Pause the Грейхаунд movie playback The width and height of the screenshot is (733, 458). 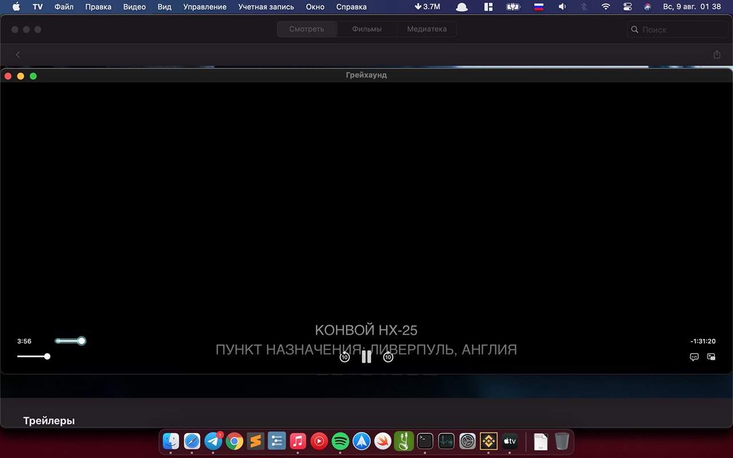(x=366, y=357)
